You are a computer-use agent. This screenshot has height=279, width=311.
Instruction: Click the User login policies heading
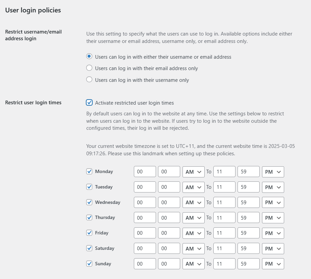click(33, 10)
